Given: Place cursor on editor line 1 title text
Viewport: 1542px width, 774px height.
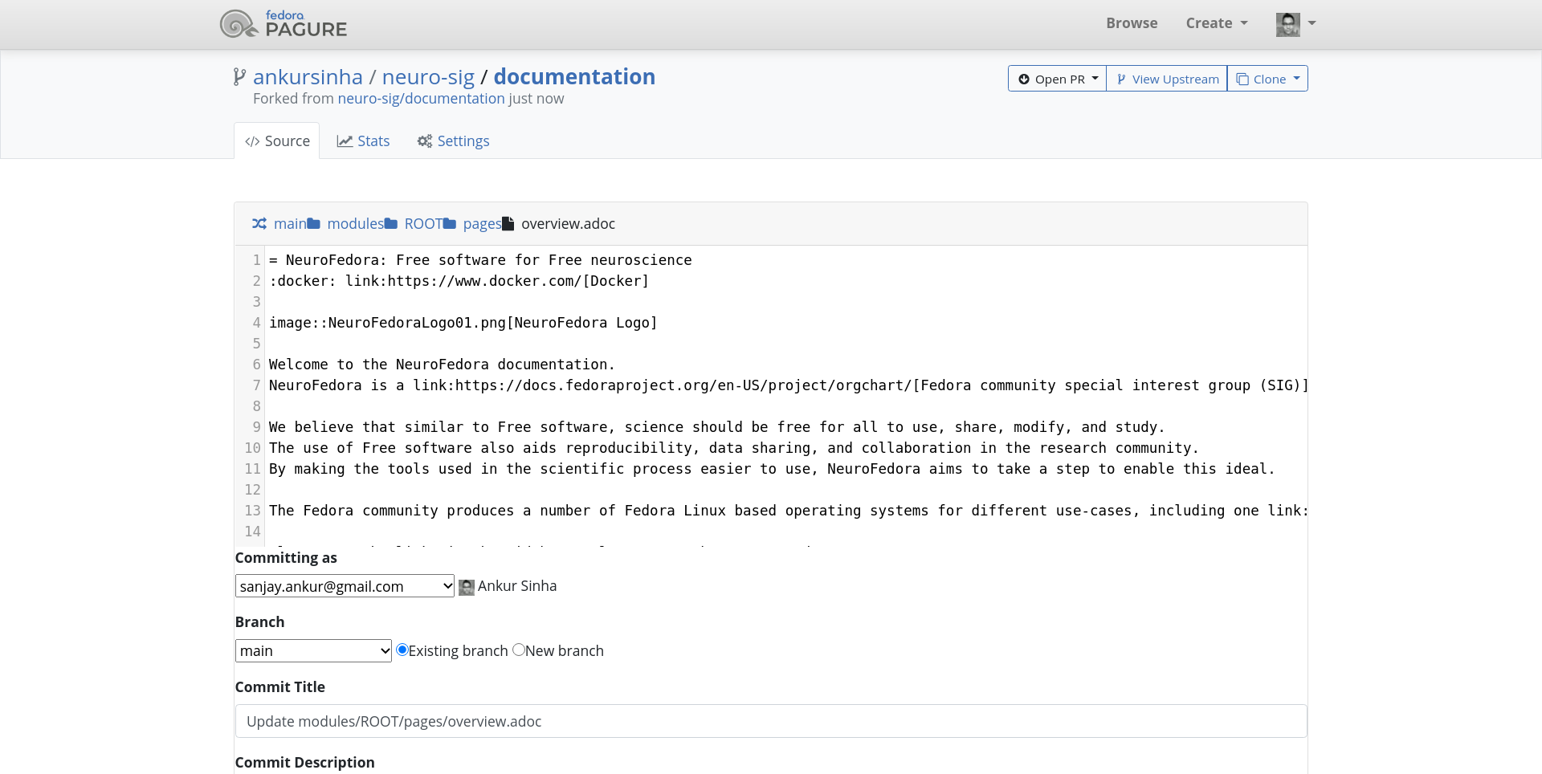Looking at the screenshot, I should [x=480, y=260].
